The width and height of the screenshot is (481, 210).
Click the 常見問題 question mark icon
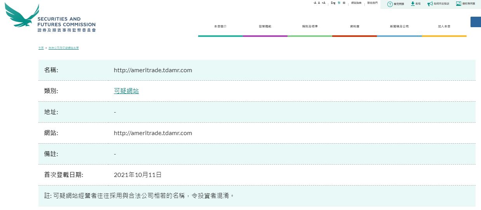click(x=390, y=4)
